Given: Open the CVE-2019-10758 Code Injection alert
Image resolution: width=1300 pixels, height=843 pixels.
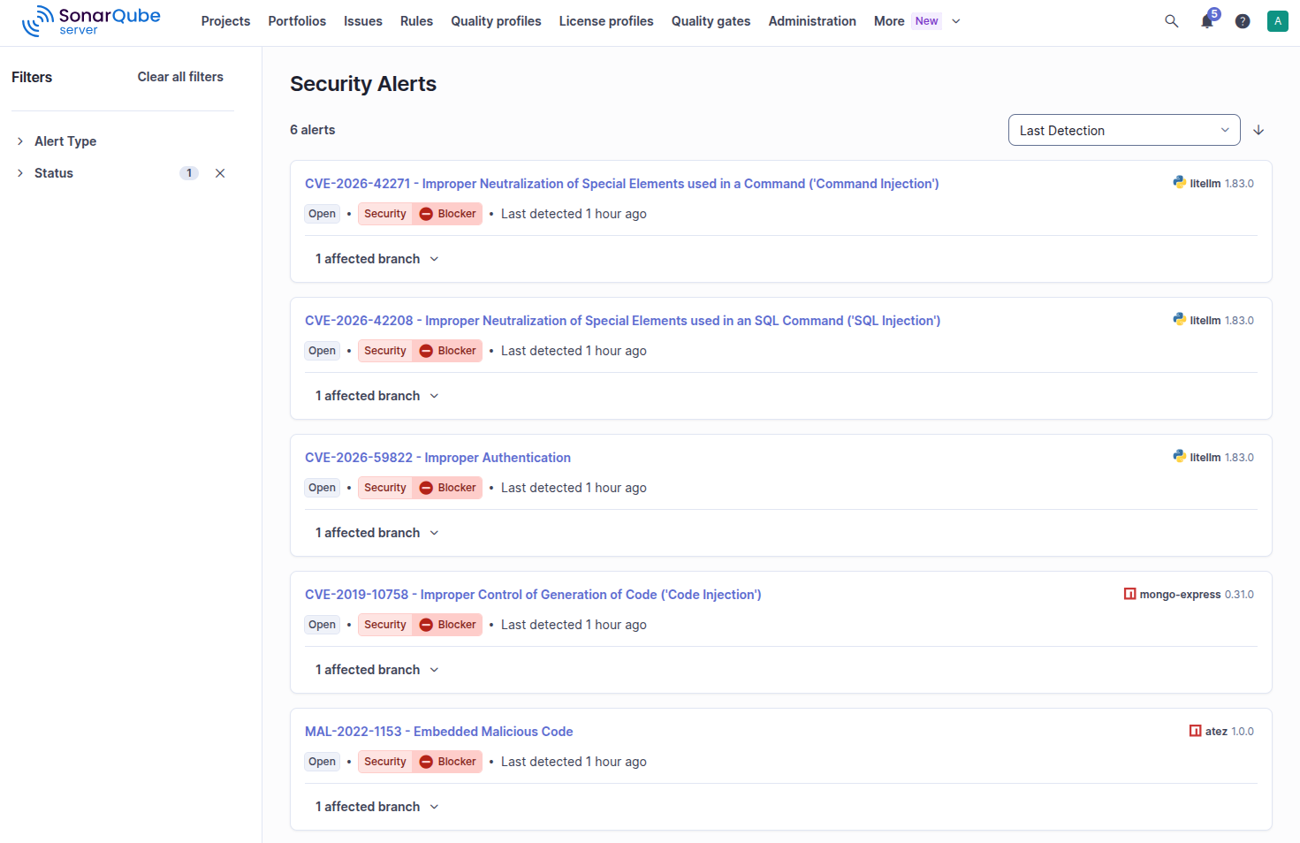Looking at the screenshot, I should click(x=533, y=595).
